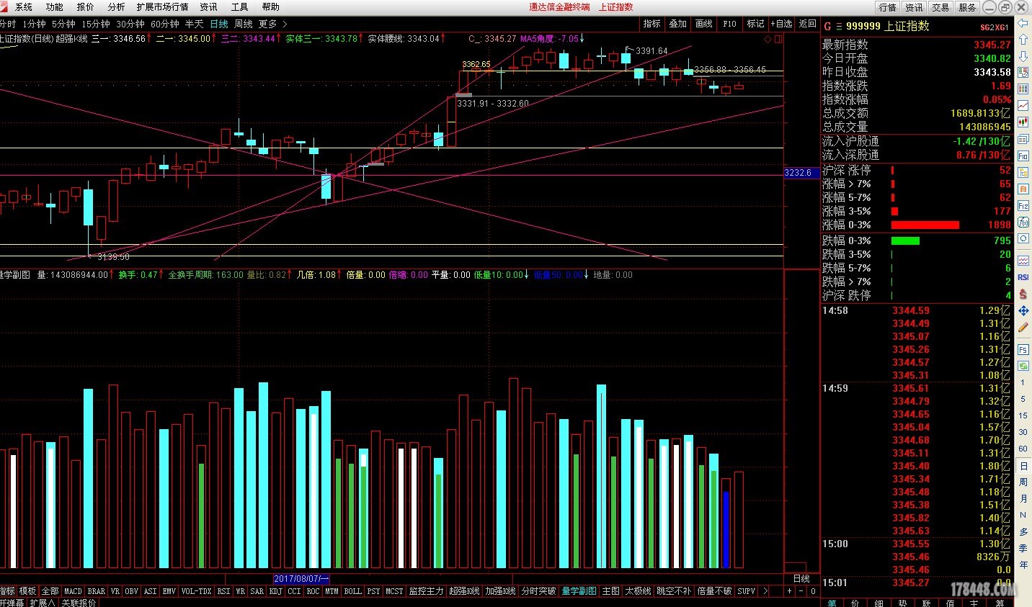Click the 日线 period selector at bottom
Screen dimensions: 1032x607
(x=801, y=579)
